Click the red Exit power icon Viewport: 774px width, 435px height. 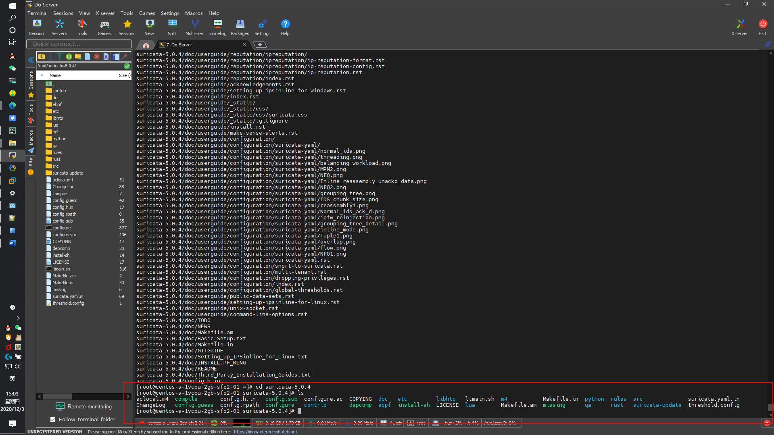coord(762,27)
